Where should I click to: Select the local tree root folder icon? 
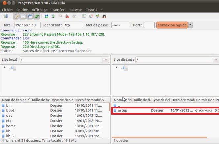[13, 68]
